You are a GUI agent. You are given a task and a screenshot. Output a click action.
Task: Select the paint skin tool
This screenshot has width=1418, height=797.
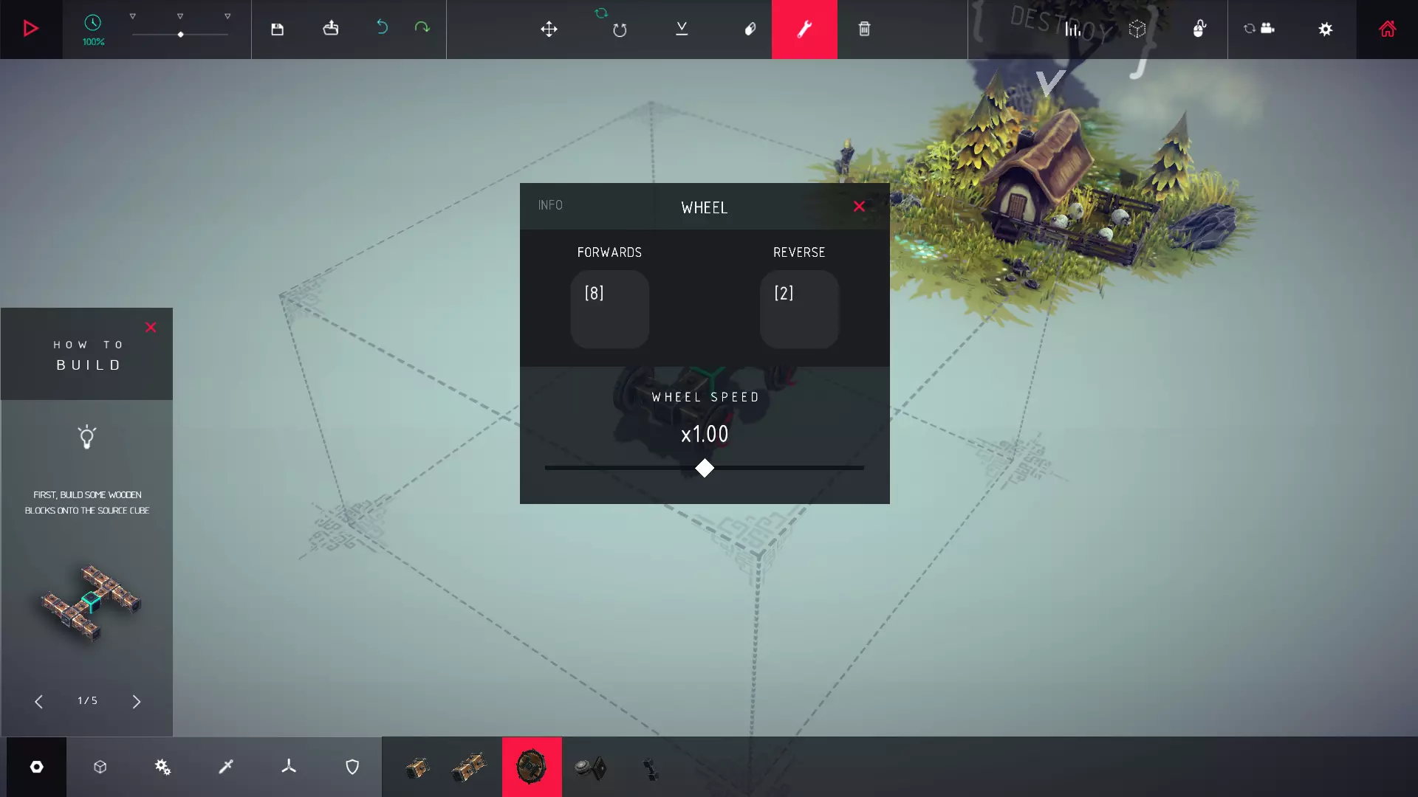coord(750,29)
